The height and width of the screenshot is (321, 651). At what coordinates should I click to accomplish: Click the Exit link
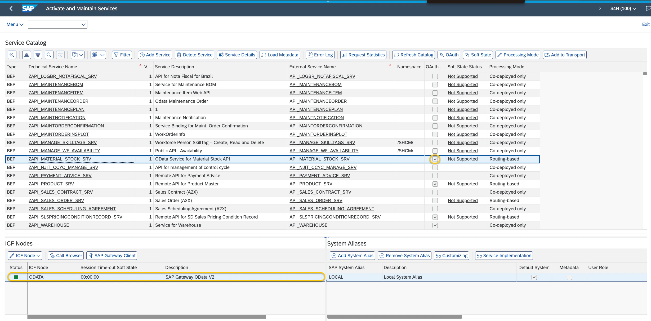[646, 24]
